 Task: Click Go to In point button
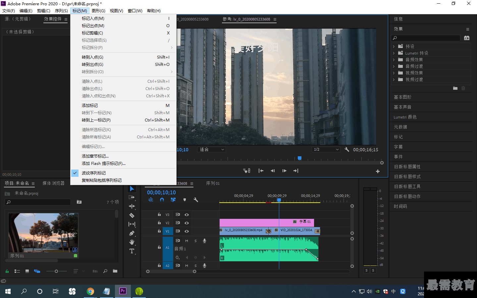[261, 171]
